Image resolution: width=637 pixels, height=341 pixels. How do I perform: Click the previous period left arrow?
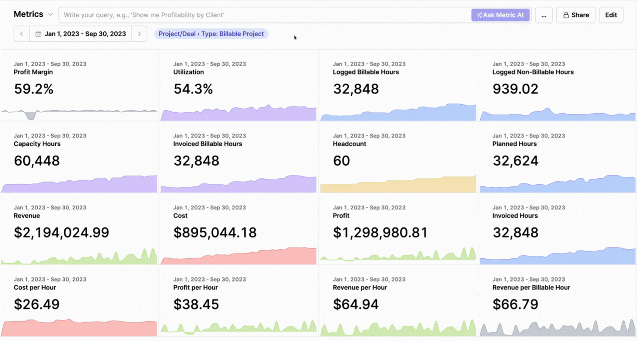point(22,34)
